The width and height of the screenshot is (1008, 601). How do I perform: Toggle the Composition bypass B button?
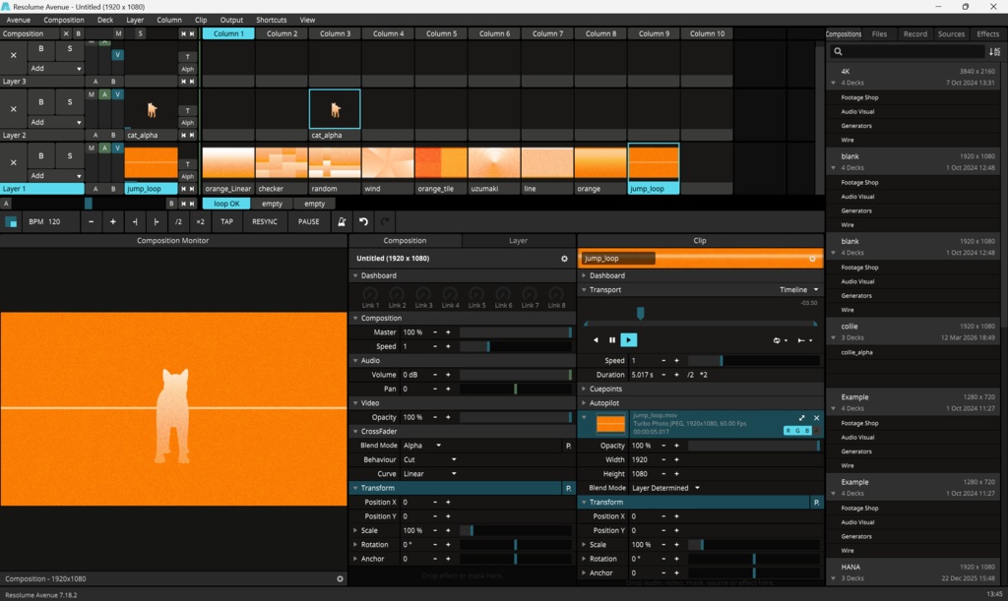79,33
